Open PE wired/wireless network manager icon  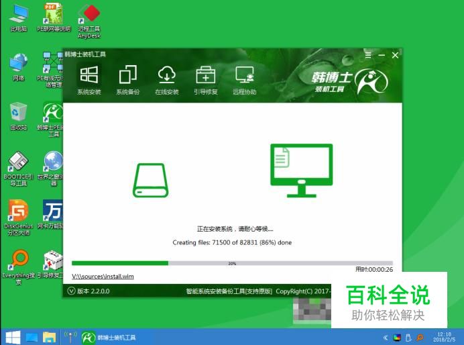pos(53,70)
